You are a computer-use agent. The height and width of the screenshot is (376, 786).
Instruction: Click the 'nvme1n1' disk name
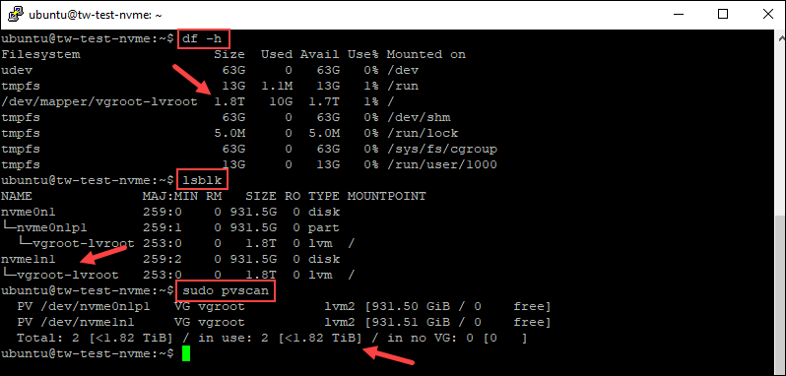point(29,259)
